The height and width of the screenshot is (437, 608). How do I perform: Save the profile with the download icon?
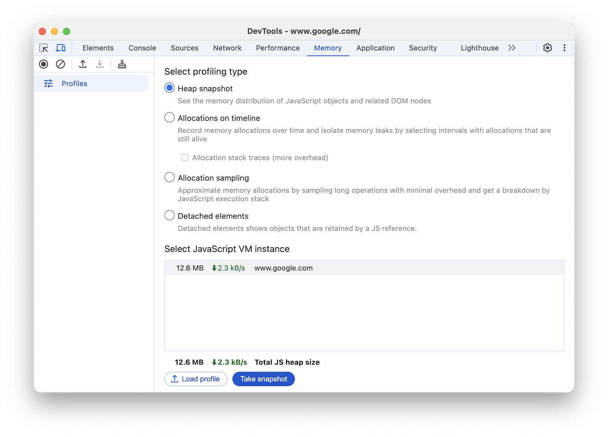100,64
